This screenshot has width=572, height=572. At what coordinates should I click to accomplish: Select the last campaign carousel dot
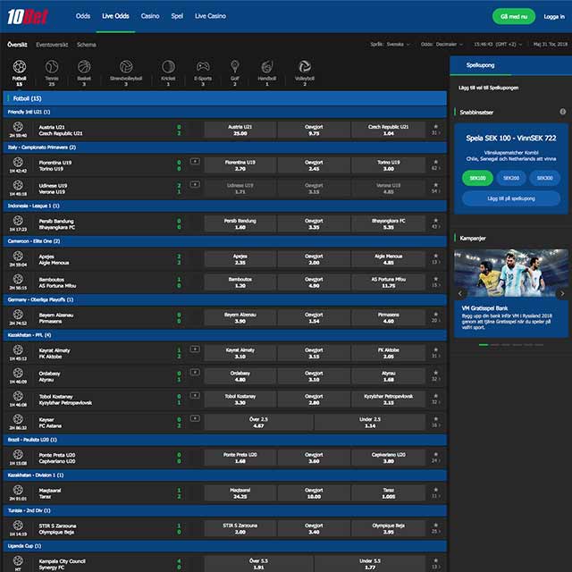point(539,345)
